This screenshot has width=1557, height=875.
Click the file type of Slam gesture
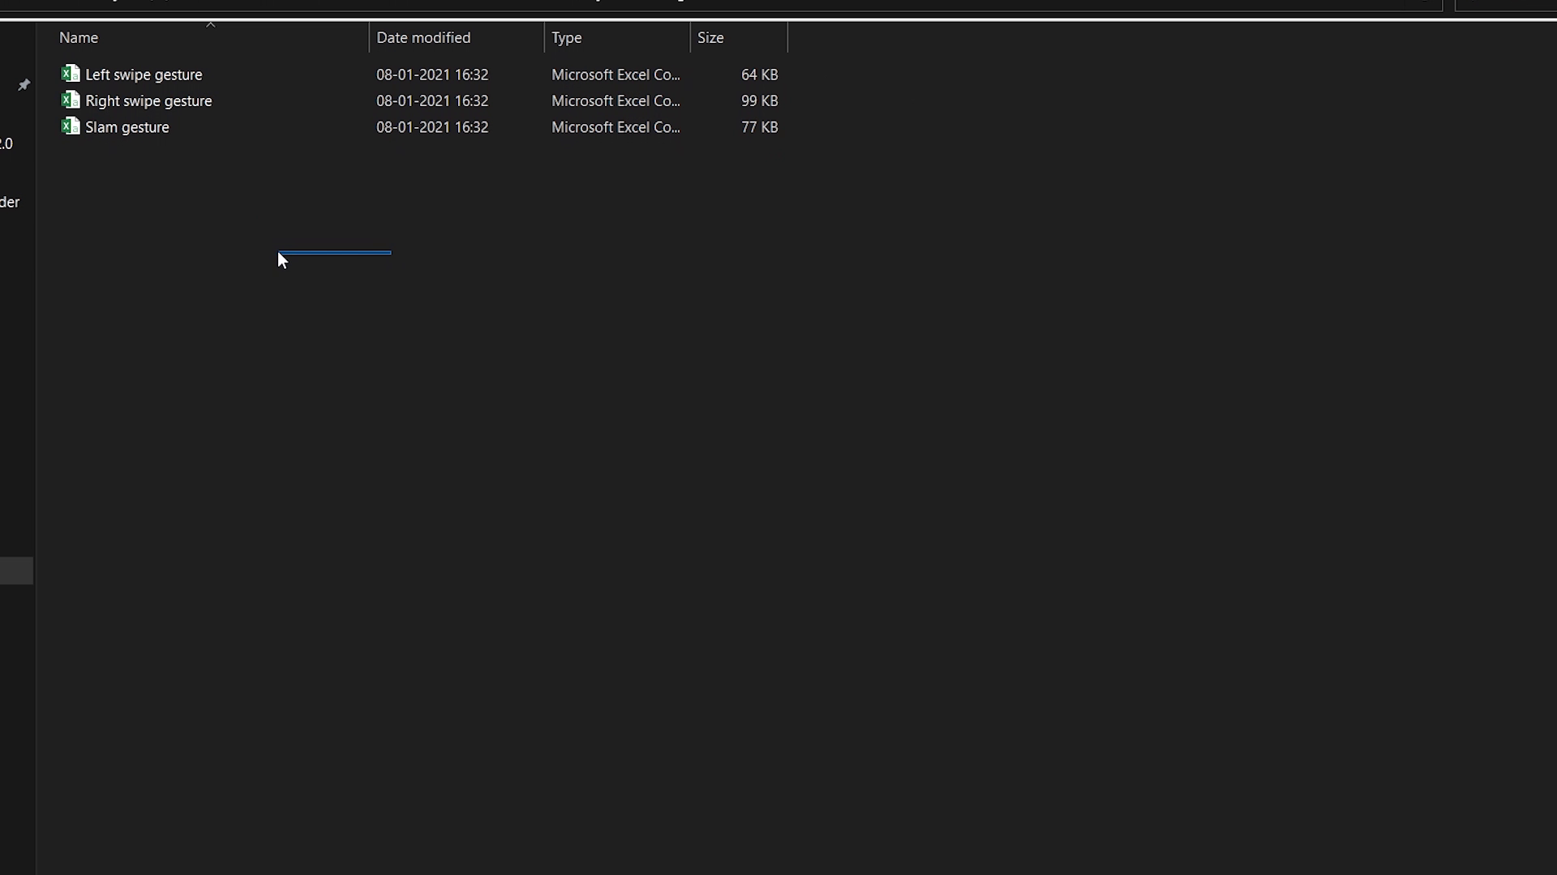(x=616, y=127)
